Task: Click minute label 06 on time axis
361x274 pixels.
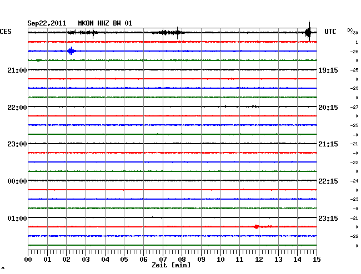Action: pos(143,260)
